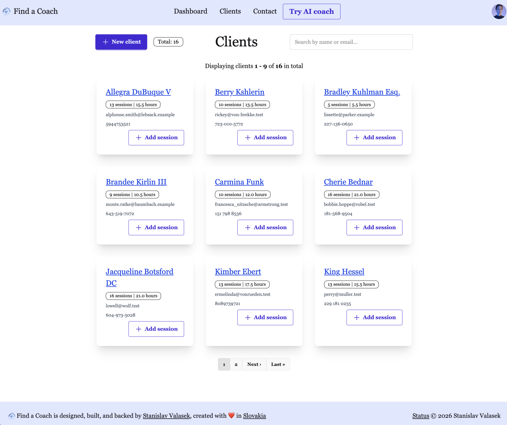Open Jacqueline Botsford DC's profile link

click(139, 272)
